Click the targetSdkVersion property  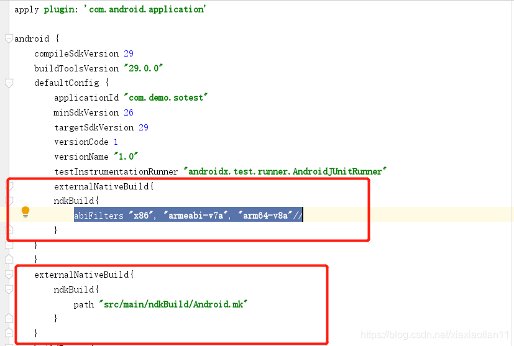[x=94, y=127]
